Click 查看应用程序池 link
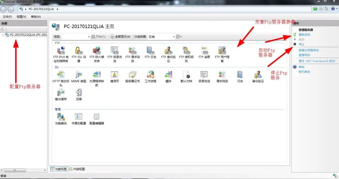The image size is (339, 179). pyautogui.click(x=309, y=50)
